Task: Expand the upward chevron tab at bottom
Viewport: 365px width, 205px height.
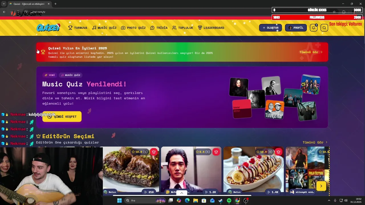Action: click(x=182, y=193)
